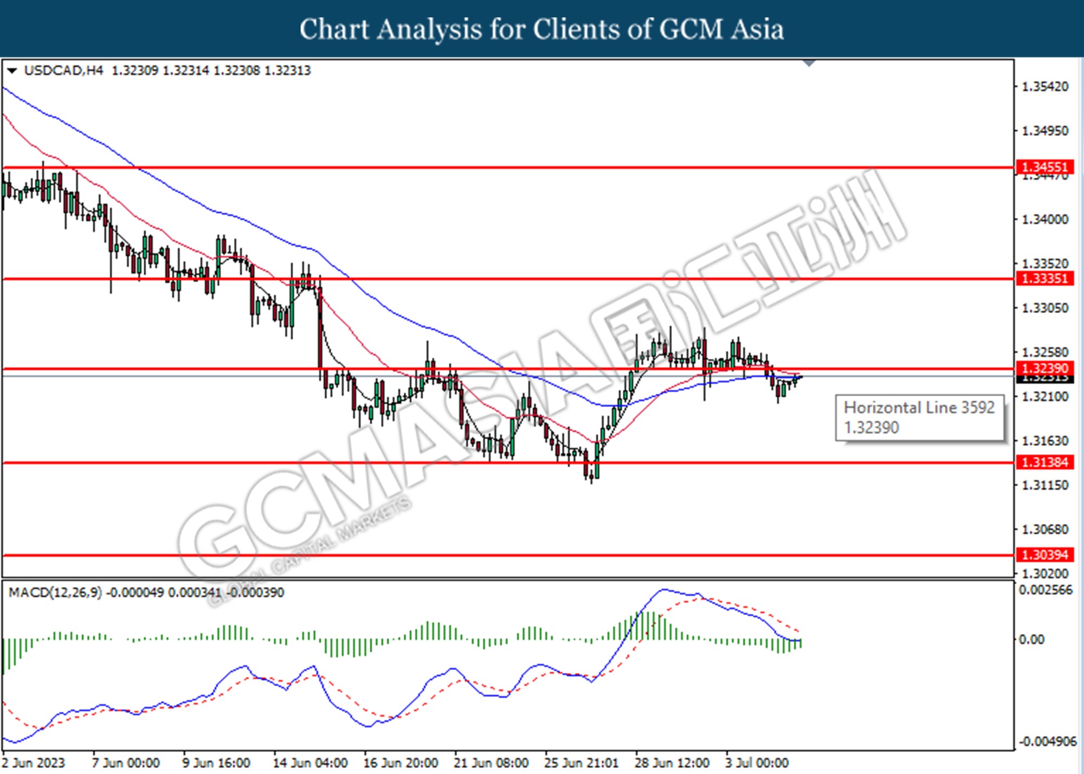The image size is (1084, 774).
Task: Click the 1.30680 price axis value
Action: coord(1045,529)
